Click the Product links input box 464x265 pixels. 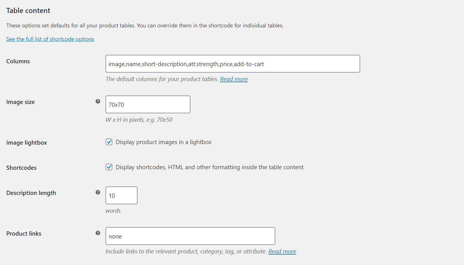190,236
